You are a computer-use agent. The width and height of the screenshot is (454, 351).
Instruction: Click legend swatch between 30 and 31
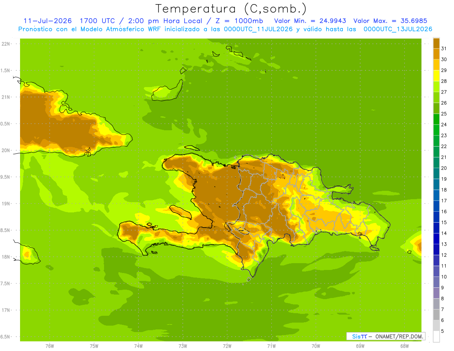pyautogui.click(x=436, y=54)
